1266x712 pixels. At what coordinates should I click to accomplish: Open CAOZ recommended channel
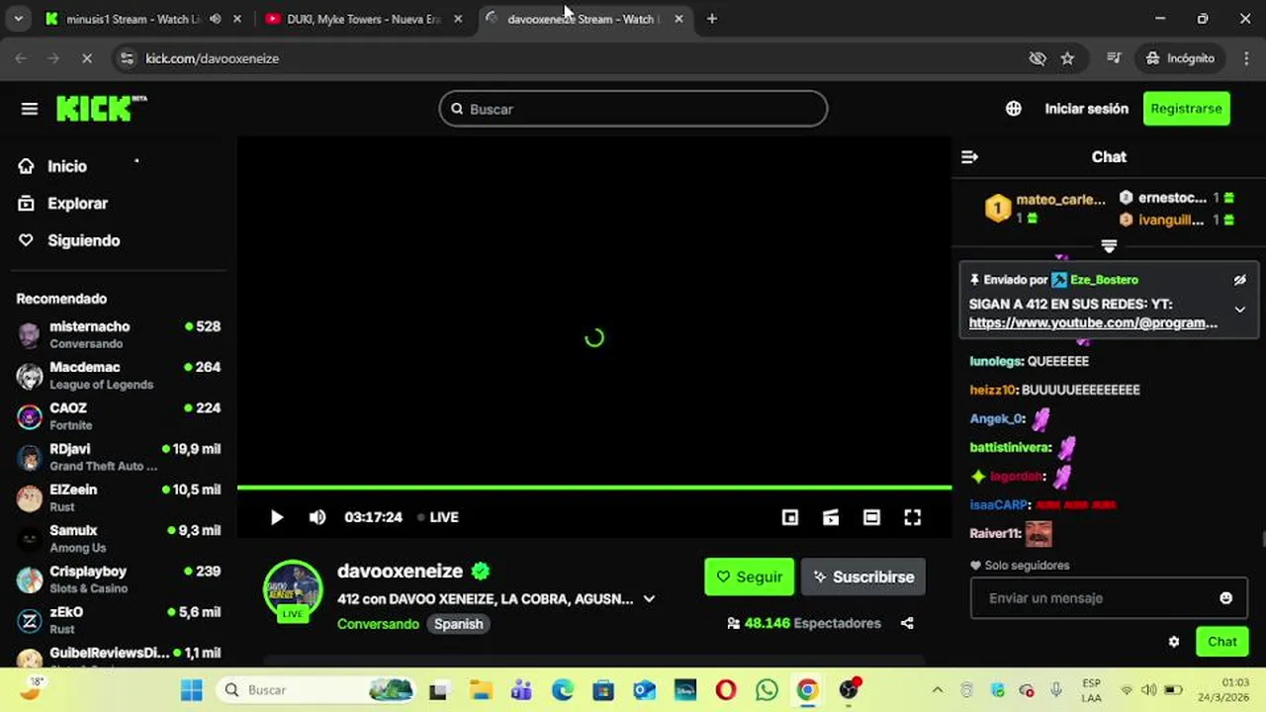point(119,416)
